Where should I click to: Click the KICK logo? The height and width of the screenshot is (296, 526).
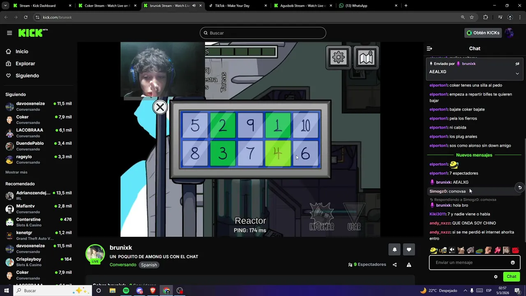coord(33,33)
